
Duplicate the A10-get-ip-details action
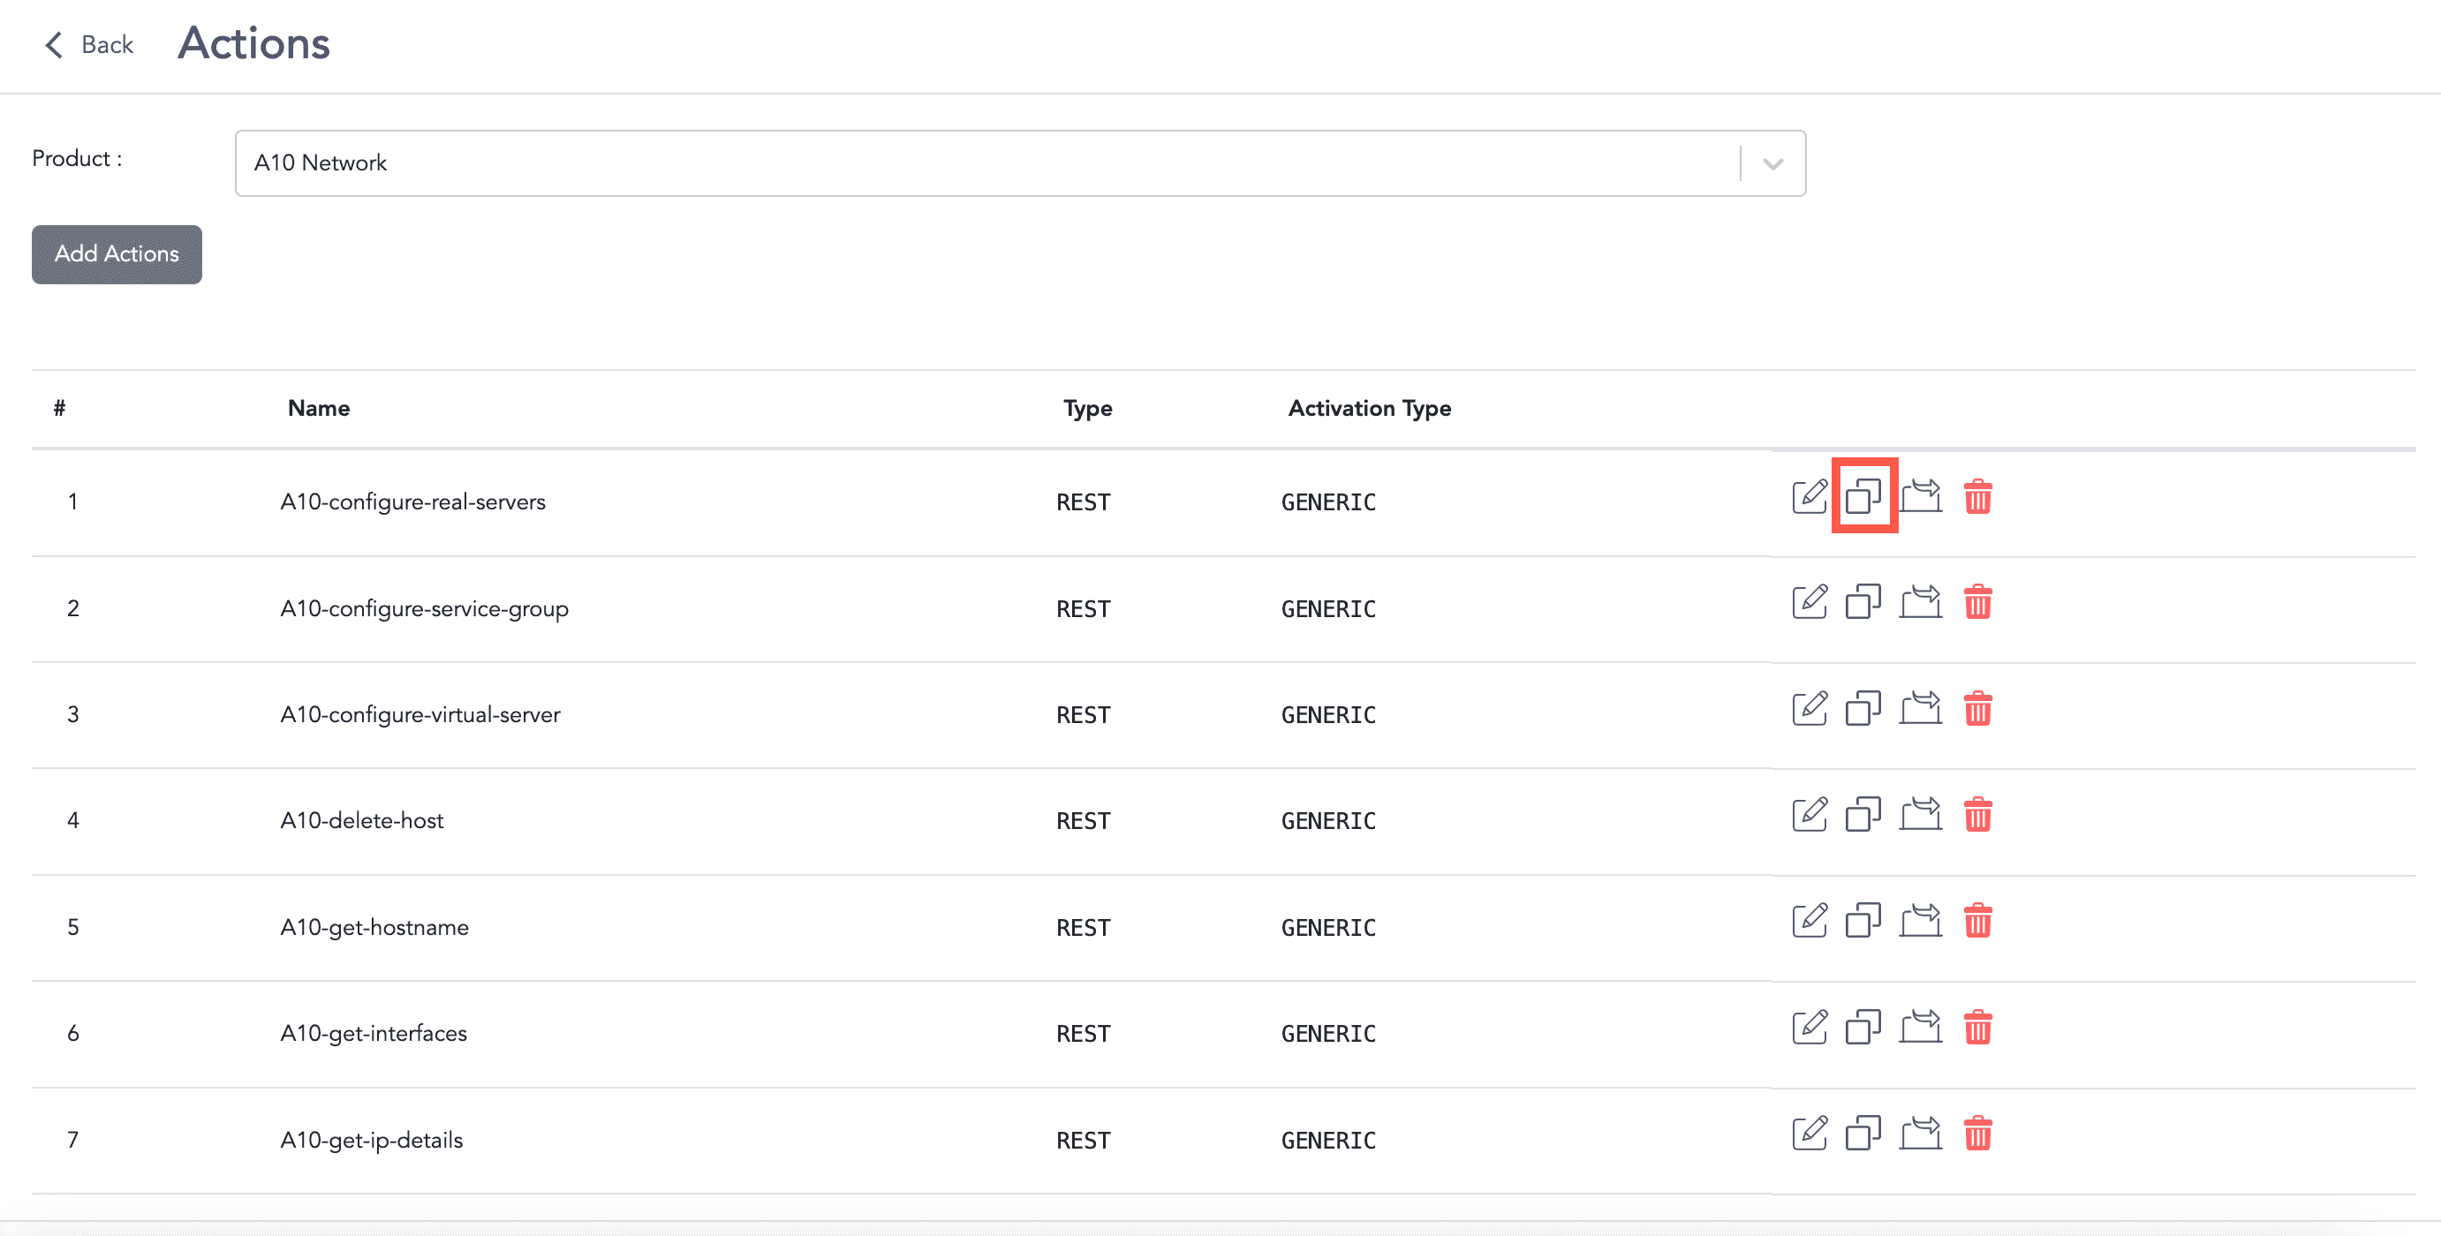(1864, 1132)
